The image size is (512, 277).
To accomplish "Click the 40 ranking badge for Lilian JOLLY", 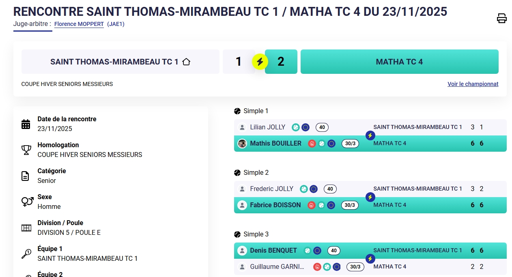I will 322,127.
